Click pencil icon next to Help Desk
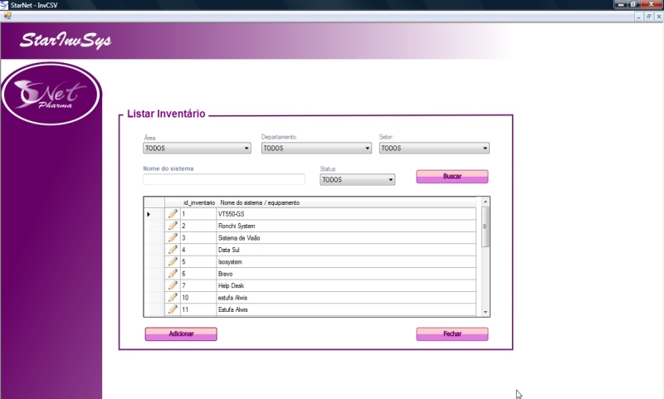 173,285
